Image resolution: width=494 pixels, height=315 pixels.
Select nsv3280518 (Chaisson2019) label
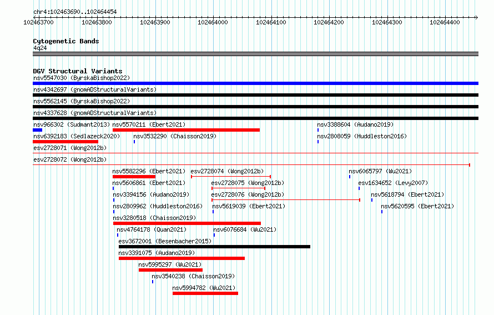pos(154,218)
